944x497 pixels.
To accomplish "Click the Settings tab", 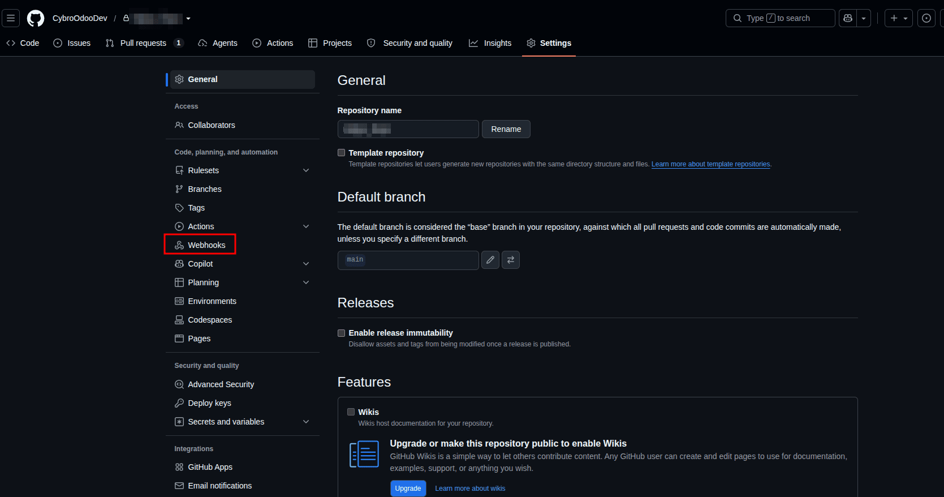I will (x=549, y=43).
